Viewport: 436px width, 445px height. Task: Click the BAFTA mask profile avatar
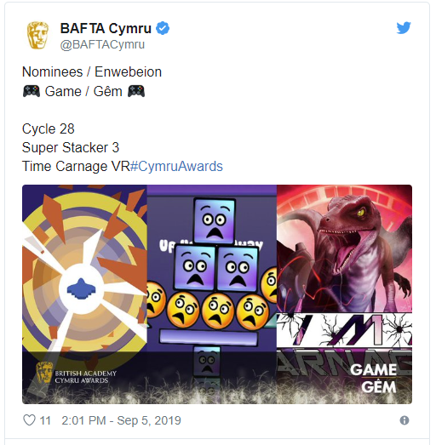tap(37, 35)
